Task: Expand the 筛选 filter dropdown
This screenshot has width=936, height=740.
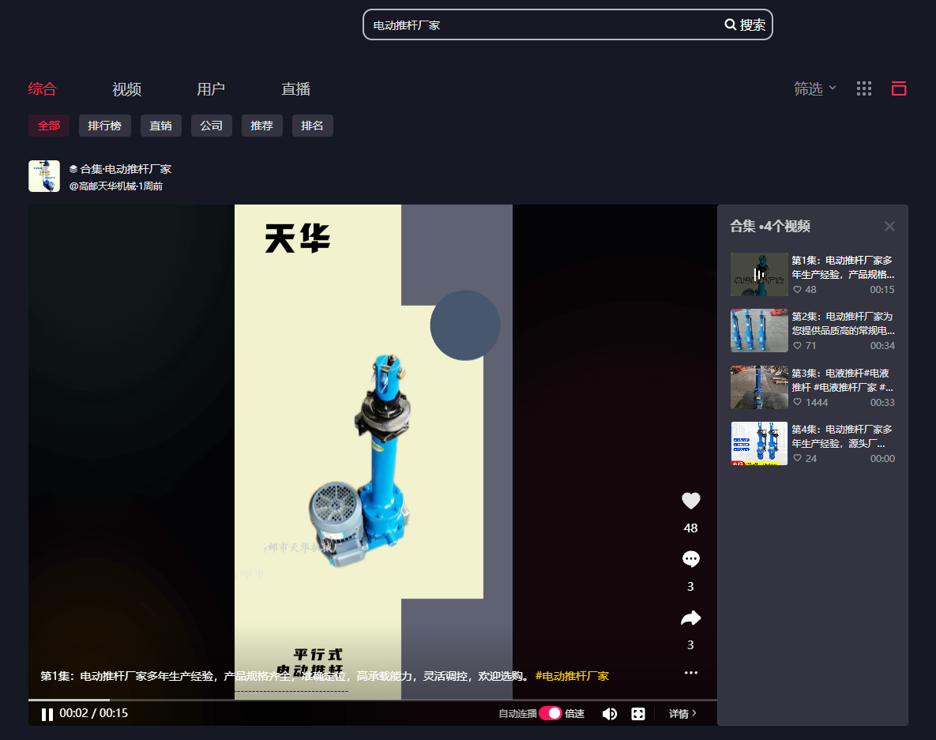Action: click(x=814, y=89)
